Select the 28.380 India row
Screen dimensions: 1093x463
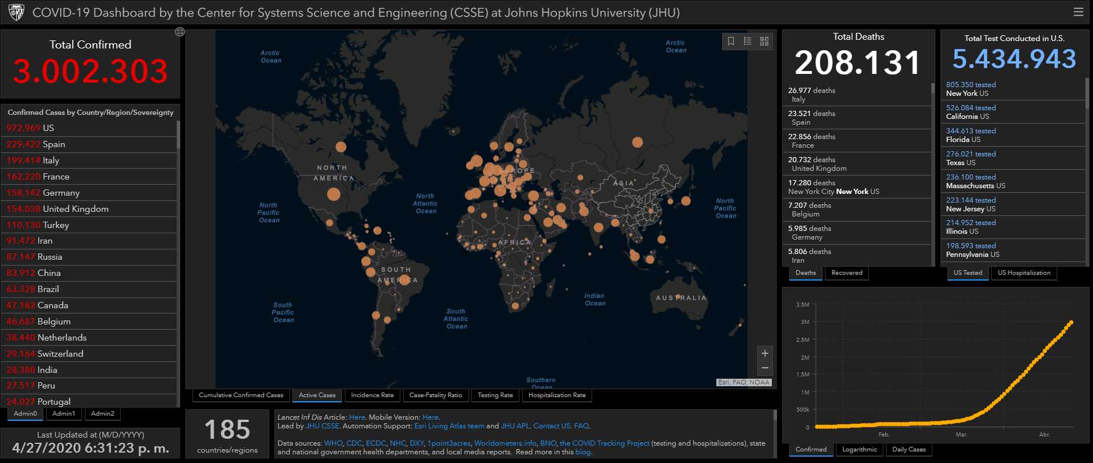click(x=90, y=370)
